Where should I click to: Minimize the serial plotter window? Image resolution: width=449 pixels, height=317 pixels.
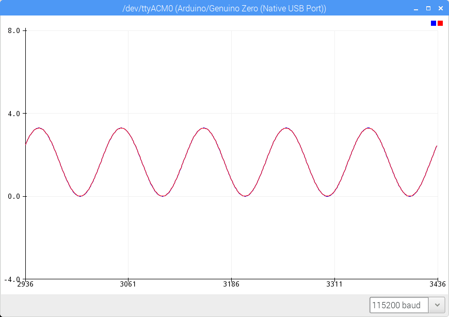point(416,9)
